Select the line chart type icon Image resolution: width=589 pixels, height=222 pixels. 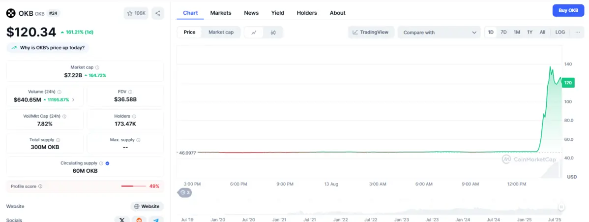(254, 32)
